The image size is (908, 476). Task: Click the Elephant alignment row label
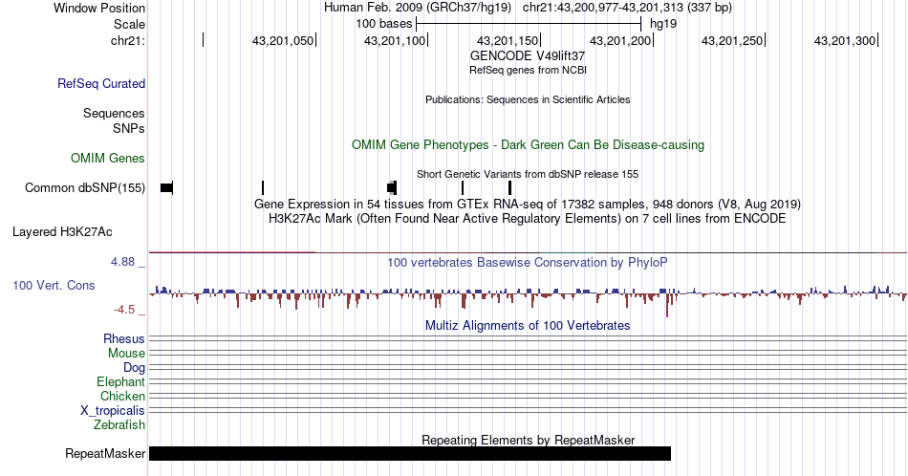[x=120, y=381]
